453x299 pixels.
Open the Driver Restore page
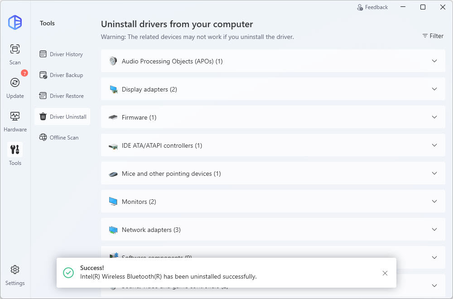[62, 96]
